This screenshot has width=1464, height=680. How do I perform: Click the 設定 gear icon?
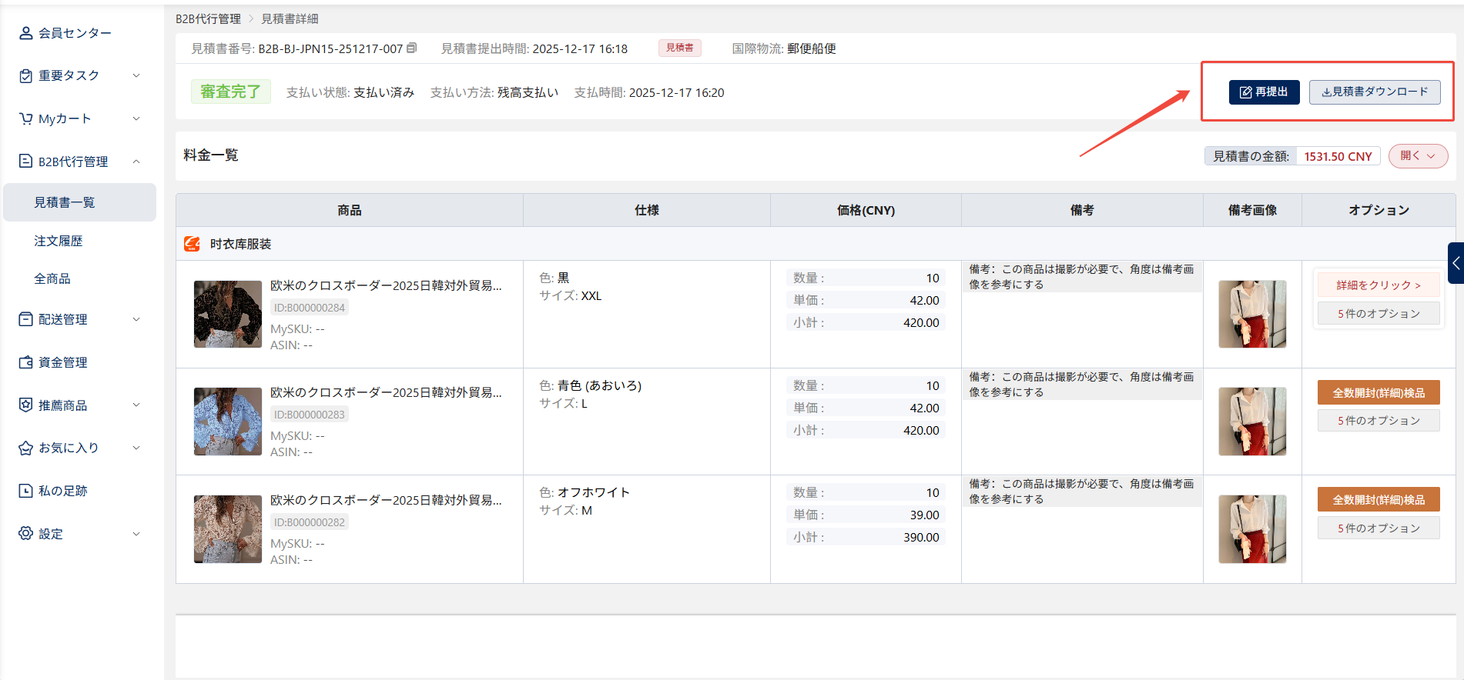pos(25,534)
